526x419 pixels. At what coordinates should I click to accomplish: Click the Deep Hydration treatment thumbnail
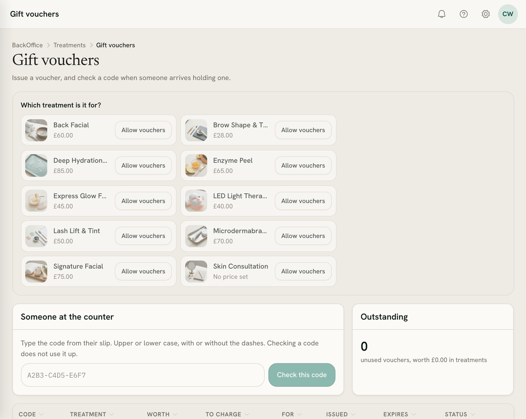coord(36,165)
